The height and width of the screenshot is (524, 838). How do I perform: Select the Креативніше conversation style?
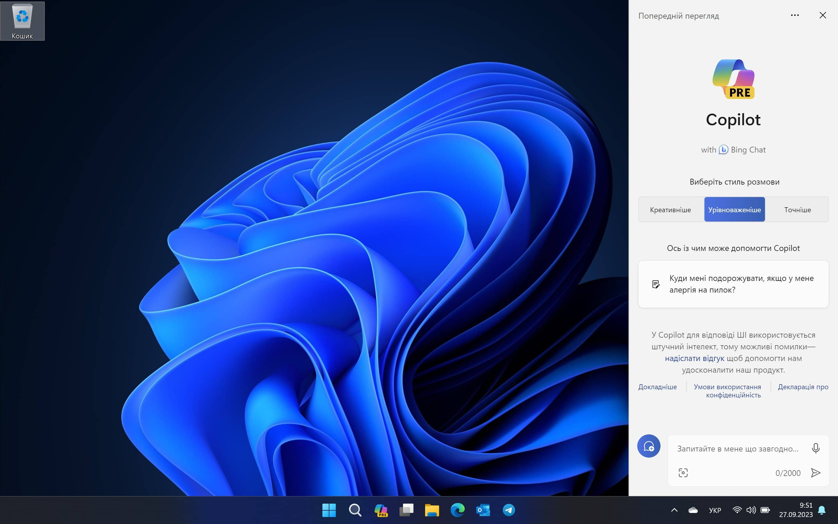coord(670,210)
